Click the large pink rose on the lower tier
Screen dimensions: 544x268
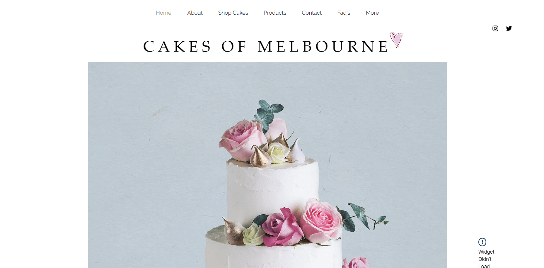tap(321, 220)
